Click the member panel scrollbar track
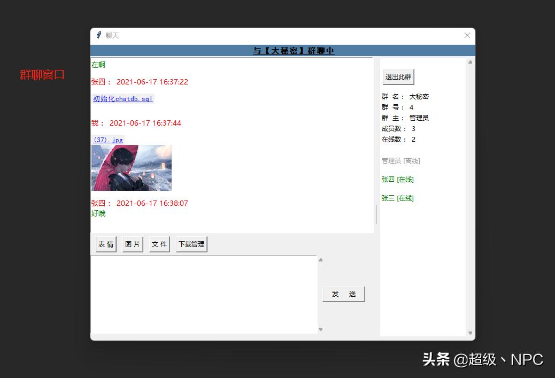Viewport: 555px width, 378px height. click(x=470, y=214)
